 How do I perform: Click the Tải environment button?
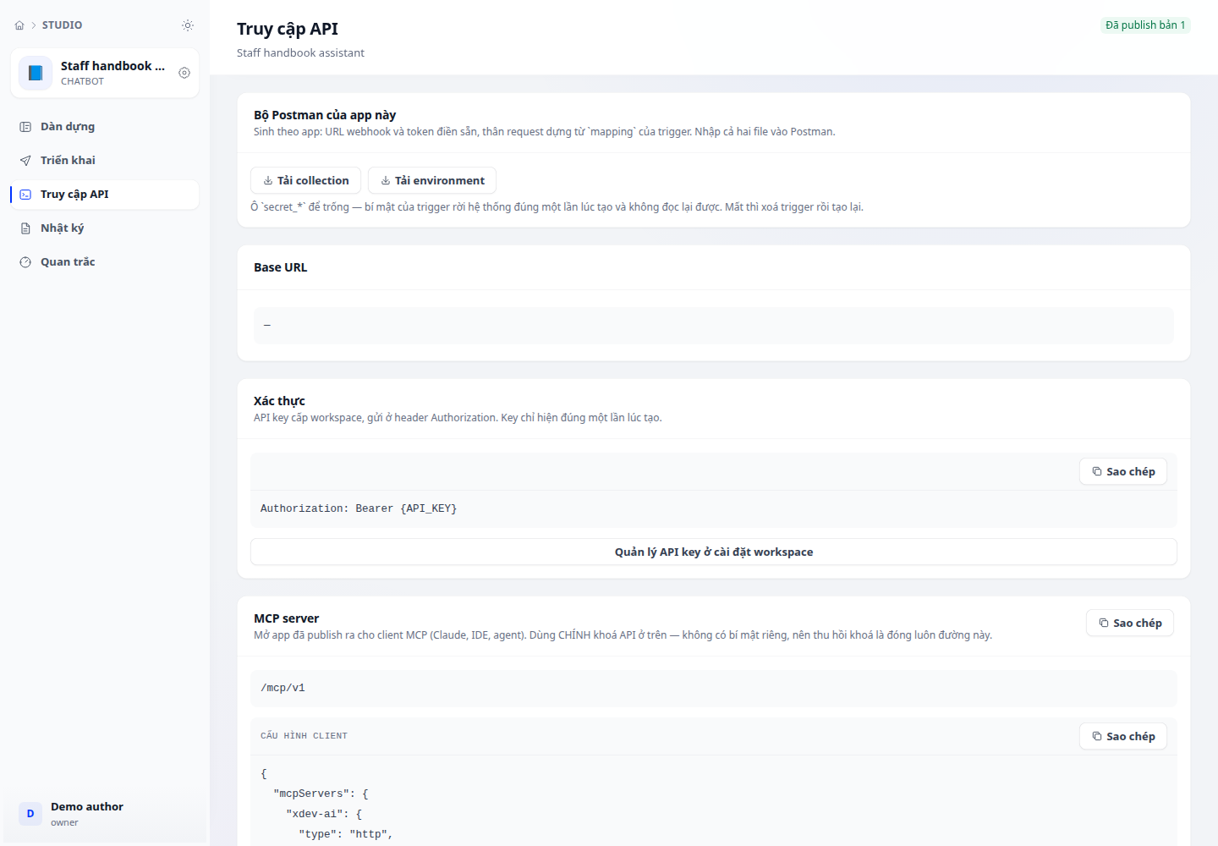click(432, 180)
